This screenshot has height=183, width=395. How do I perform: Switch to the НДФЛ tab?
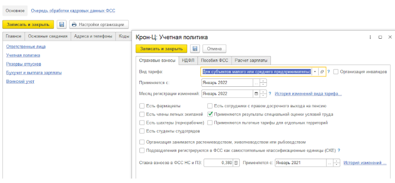(x=188, y=61)
